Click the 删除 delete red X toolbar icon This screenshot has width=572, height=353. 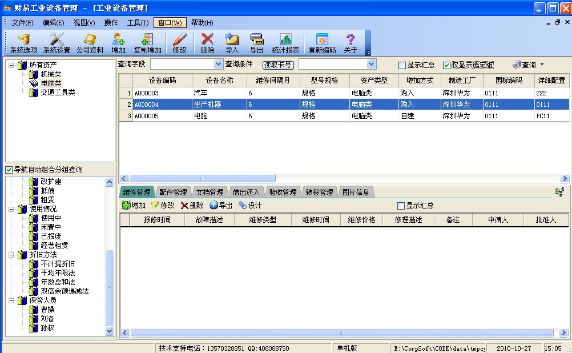point(207,43)
